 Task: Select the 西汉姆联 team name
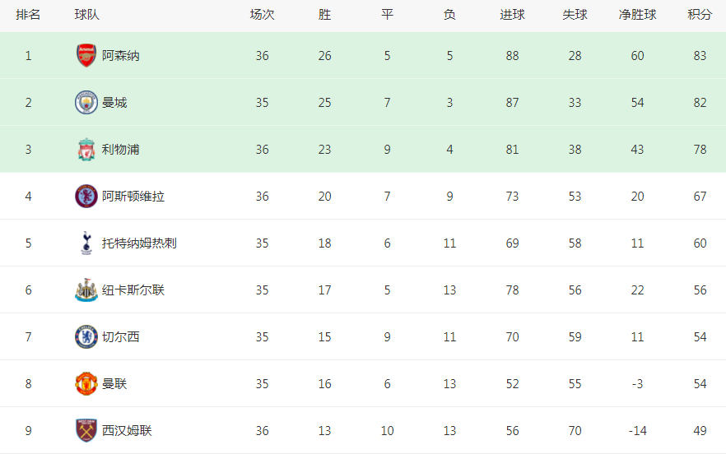point(127,430)
